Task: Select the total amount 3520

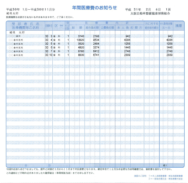Action: (x=81, y=44)
